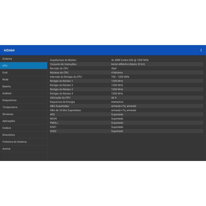Open the Temperatura section

pyautogui.click(x=23, y=107)
